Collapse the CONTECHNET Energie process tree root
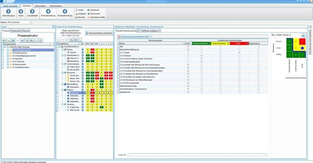The height and width of the screenshot is (163, 313). pyautogui.click(x=5, y=47)
